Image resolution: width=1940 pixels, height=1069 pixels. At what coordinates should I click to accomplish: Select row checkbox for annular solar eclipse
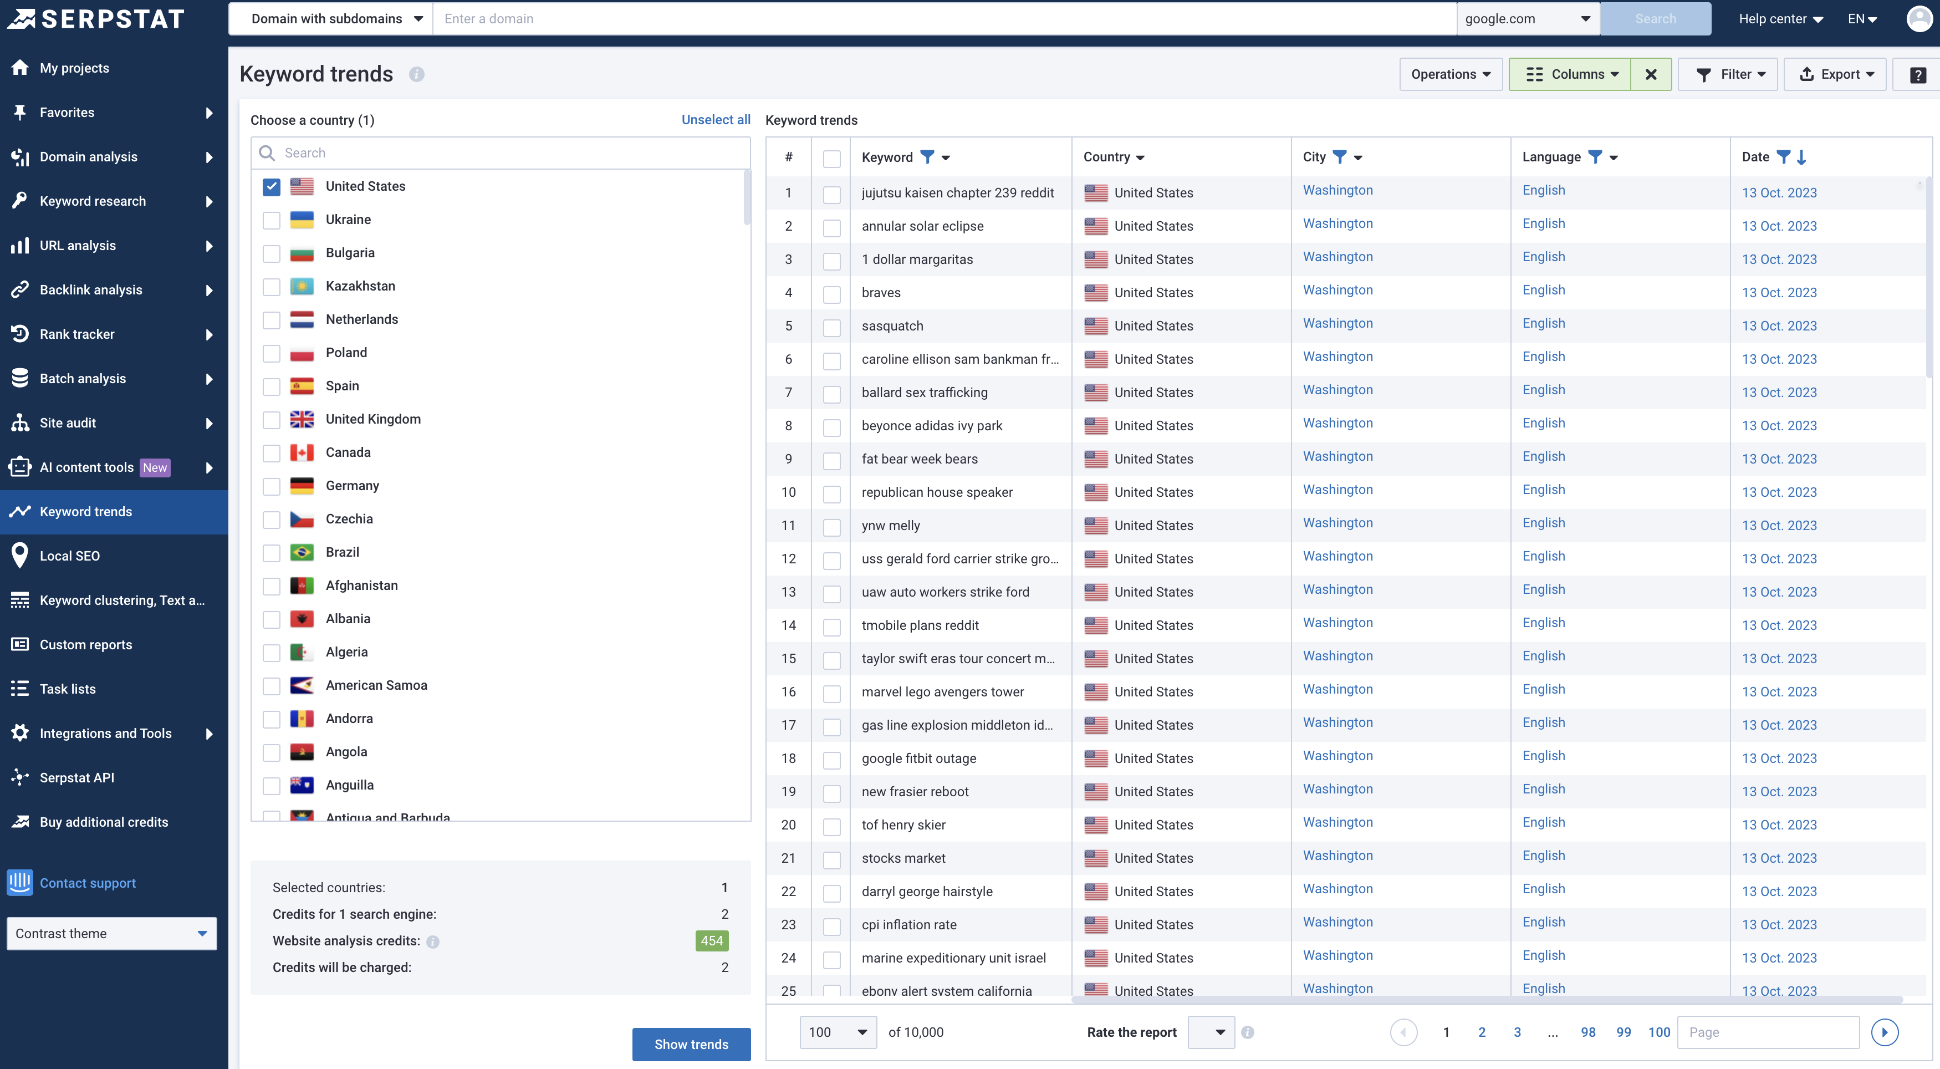pos(831,227)
